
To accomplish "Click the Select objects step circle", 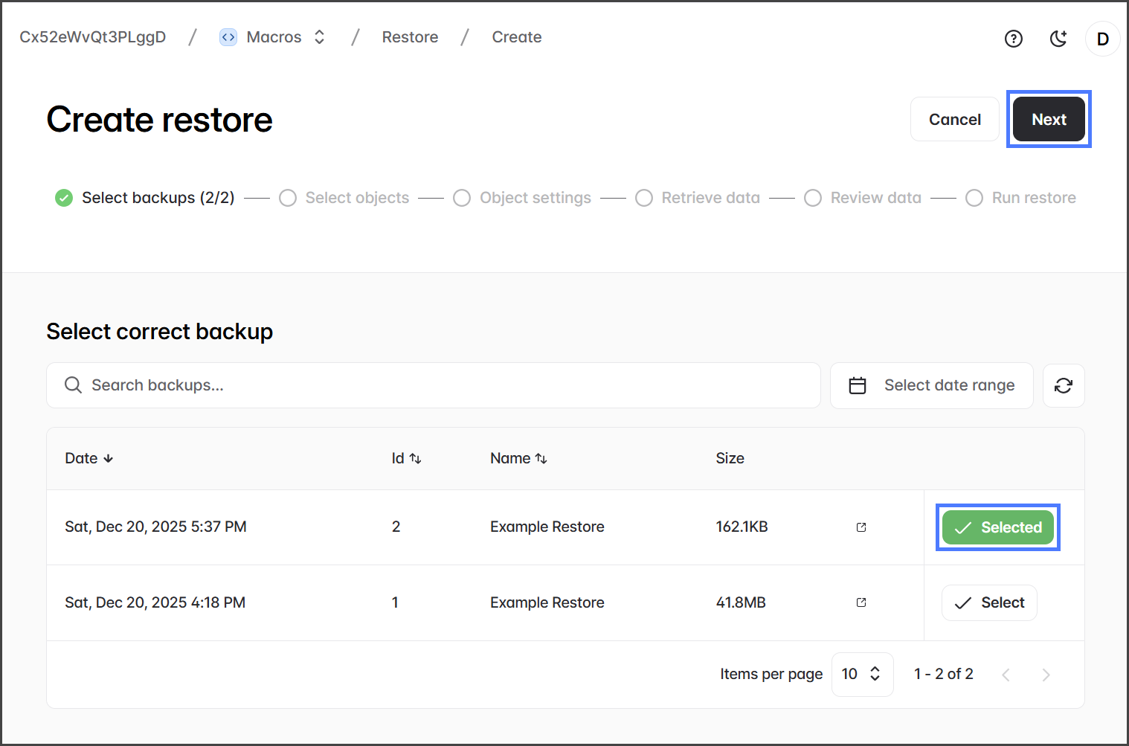I will click(288, 198).
